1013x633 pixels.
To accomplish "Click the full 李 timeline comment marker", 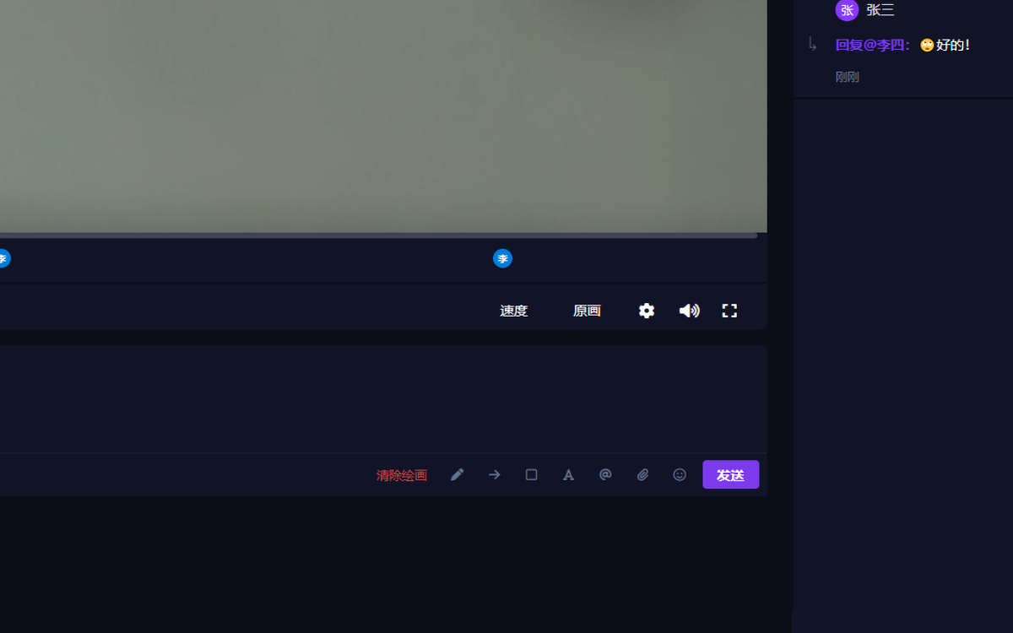I will tap(503, 258).
